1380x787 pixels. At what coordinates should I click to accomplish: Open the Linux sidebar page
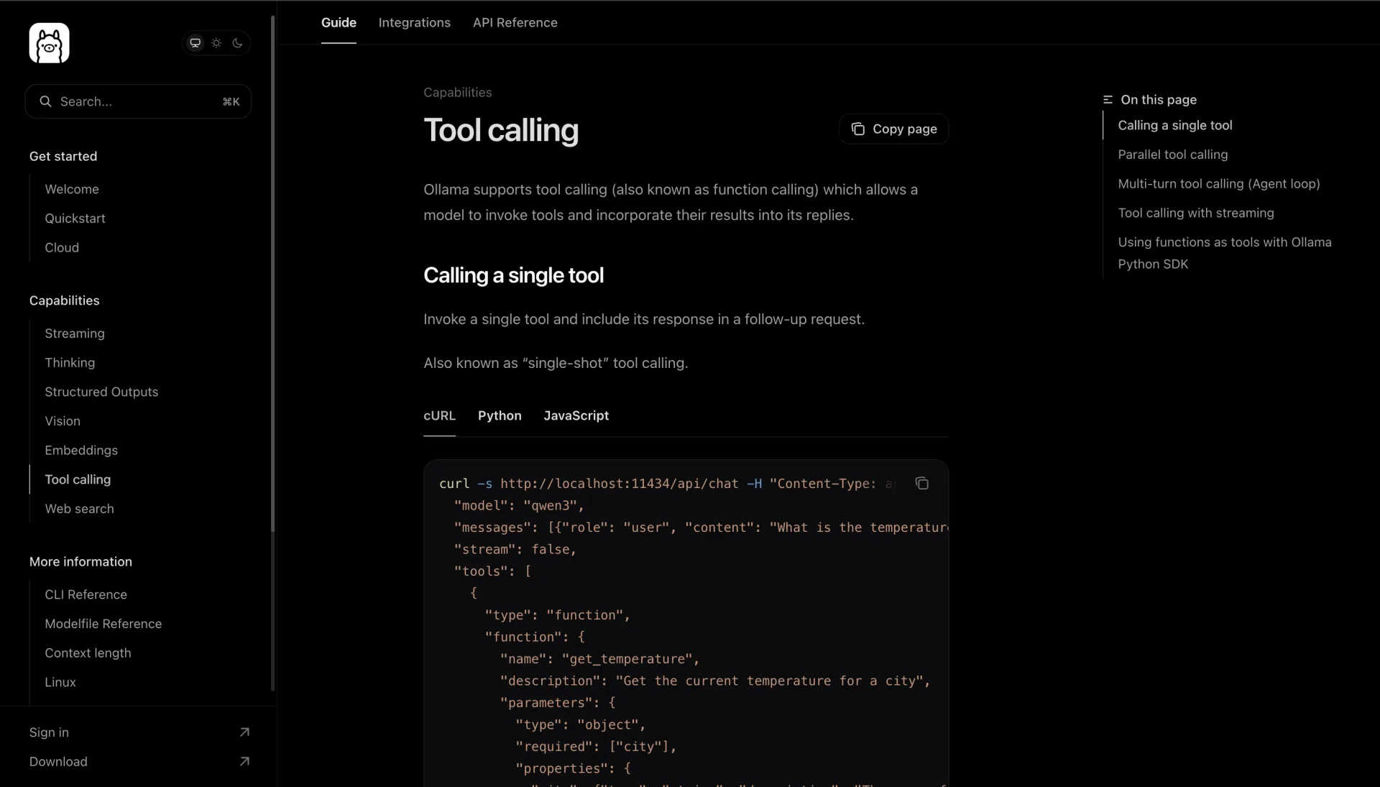(x=60, y=682)
